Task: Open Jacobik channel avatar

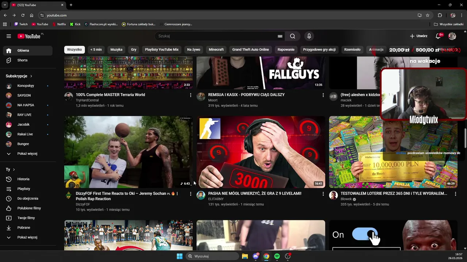Action: [9, 124]
